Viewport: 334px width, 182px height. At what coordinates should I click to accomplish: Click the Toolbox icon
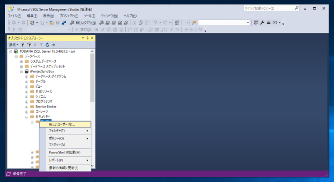pos(269,22)
